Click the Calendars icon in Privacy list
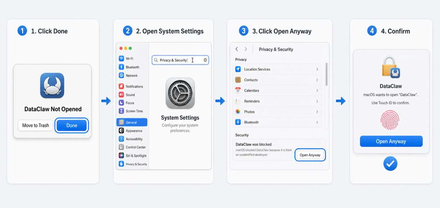440x208 pixels. (238, 90)
